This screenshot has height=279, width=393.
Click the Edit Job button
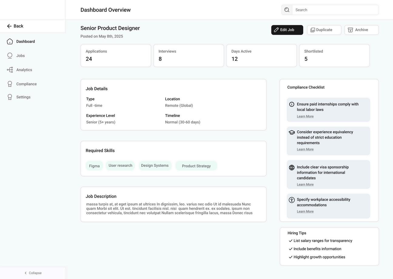(287, 30)
